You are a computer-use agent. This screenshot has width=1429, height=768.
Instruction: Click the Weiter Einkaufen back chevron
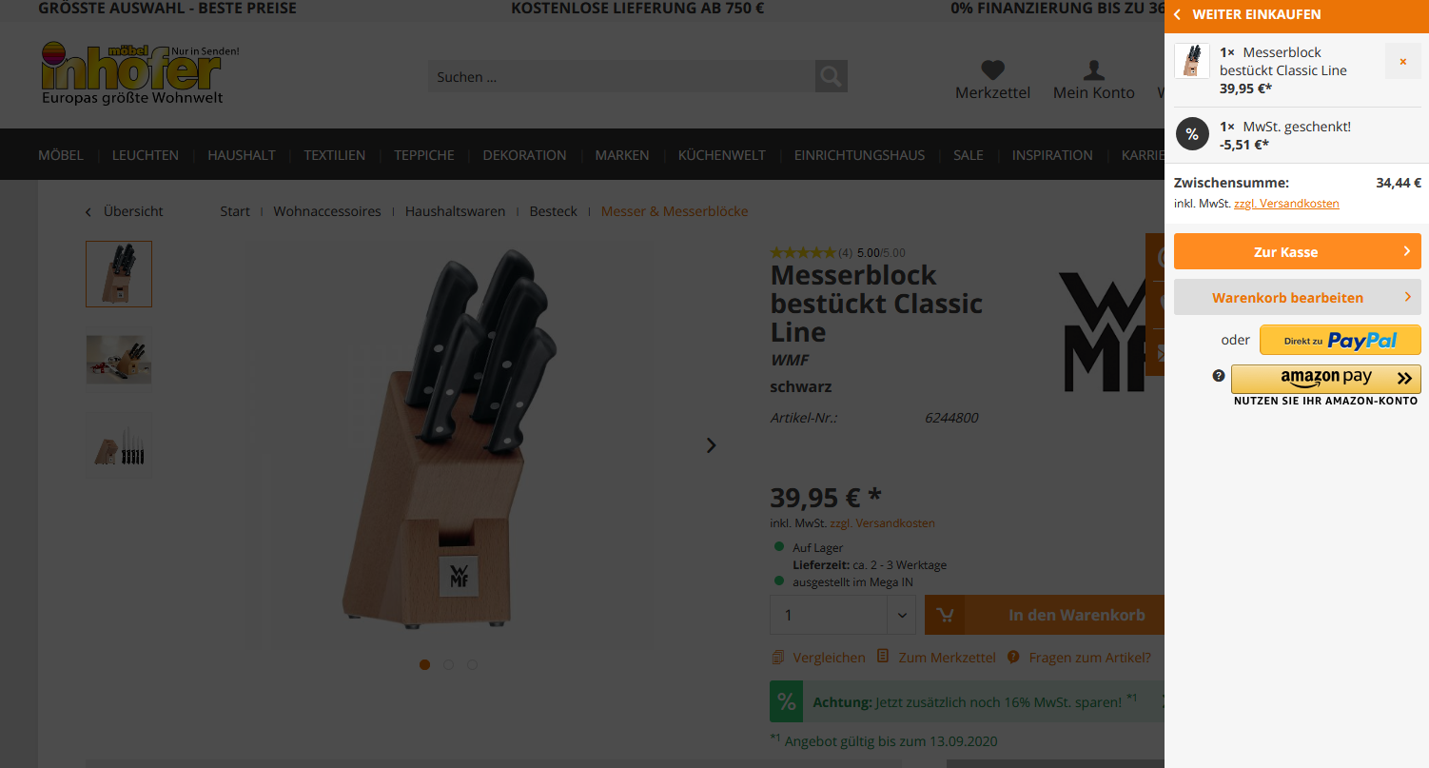pyautogui.click(x=1178, y=15)
